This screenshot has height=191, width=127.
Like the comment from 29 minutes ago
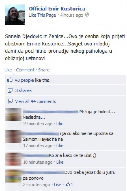60,124
